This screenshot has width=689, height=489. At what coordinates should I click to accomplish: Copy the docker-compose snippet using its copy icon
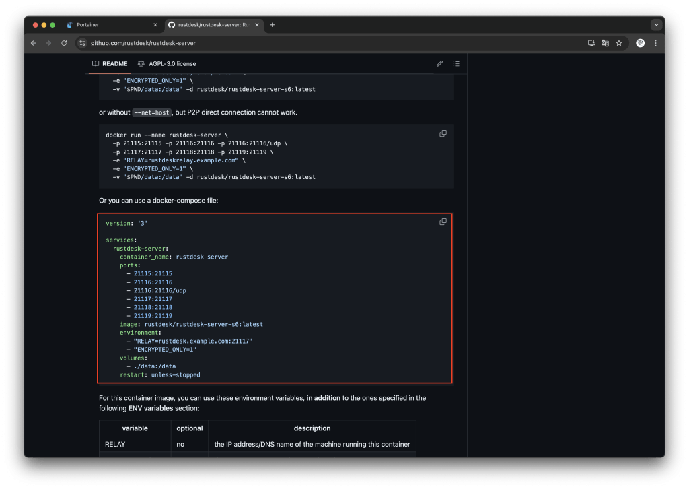[443, 221]
